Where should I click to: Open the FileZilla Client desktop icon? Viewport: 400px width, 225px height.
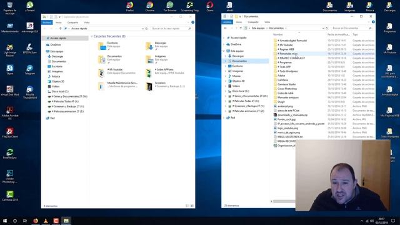tap(10, 133)
